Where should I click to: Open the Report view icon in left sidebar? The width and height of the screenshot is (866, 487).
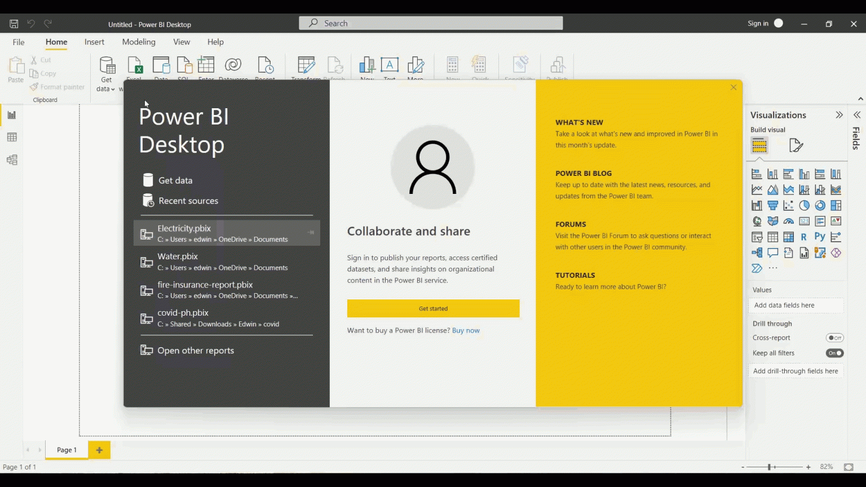11,115
